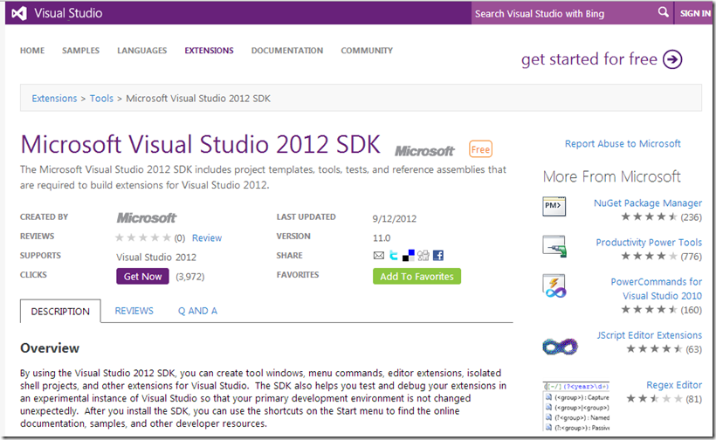
Task: Switch to the Reviews tab
Action: tap(134, 311)
